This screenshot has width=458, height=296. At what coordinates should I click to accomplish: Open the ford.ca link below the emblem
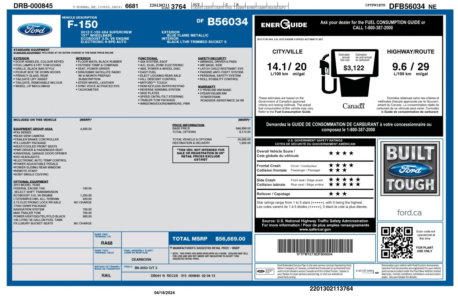[409, 212]
